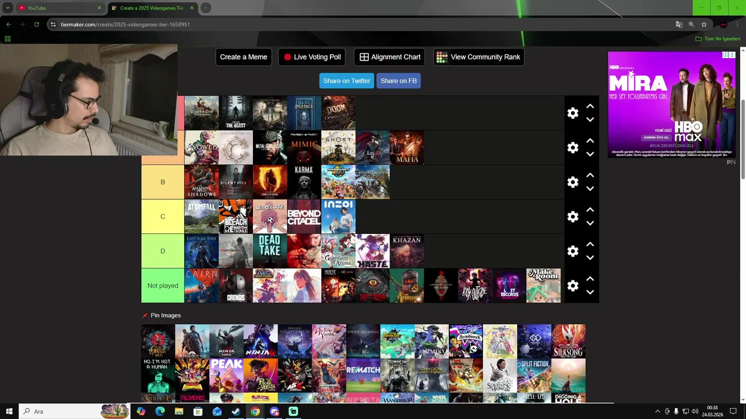
Task: Open the tab search dropdown
Action: (x=7, y=8)
